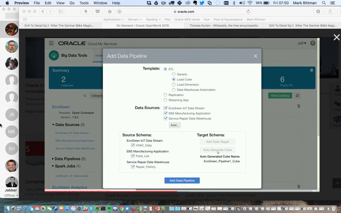Select the Streaming App radio button
341x213 pixels.
(x=165, y=100)
